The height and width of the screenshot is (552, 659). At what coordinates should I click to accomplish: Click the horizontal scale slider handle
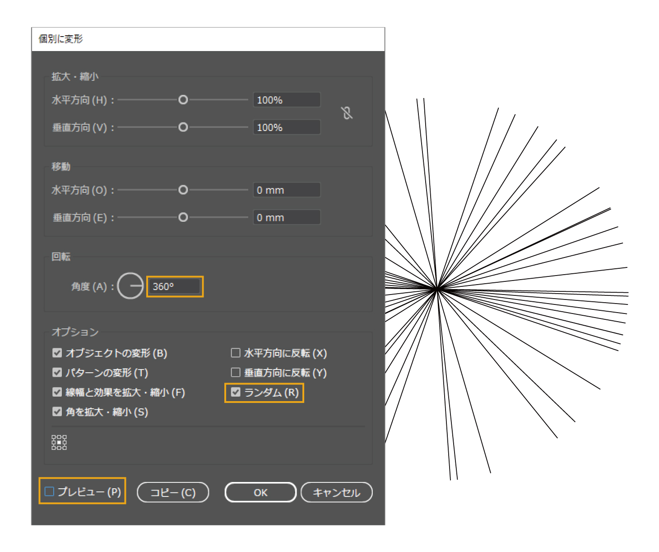[x=183, y=100]
